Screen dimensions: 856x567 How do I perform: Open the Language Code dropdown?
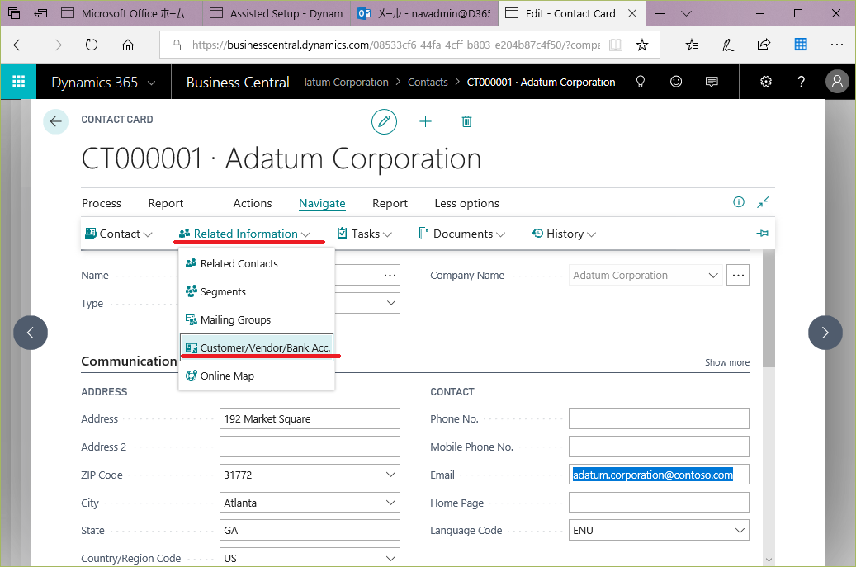click(740, 531)
